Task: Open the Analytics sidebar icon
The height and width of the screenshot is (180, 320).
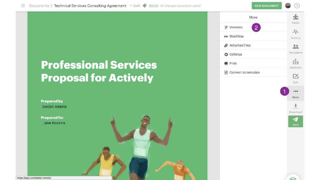Action: [296, 62]
